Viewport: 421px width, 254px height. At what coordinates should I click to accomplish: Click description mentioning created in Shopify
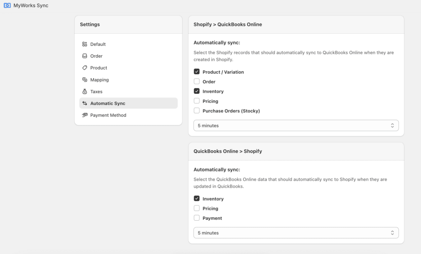point(294,56)
